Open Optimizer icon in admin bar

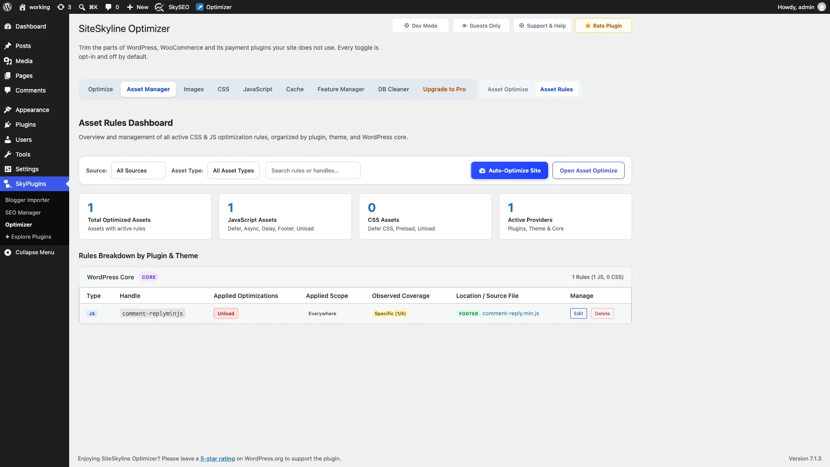[200, 7]
